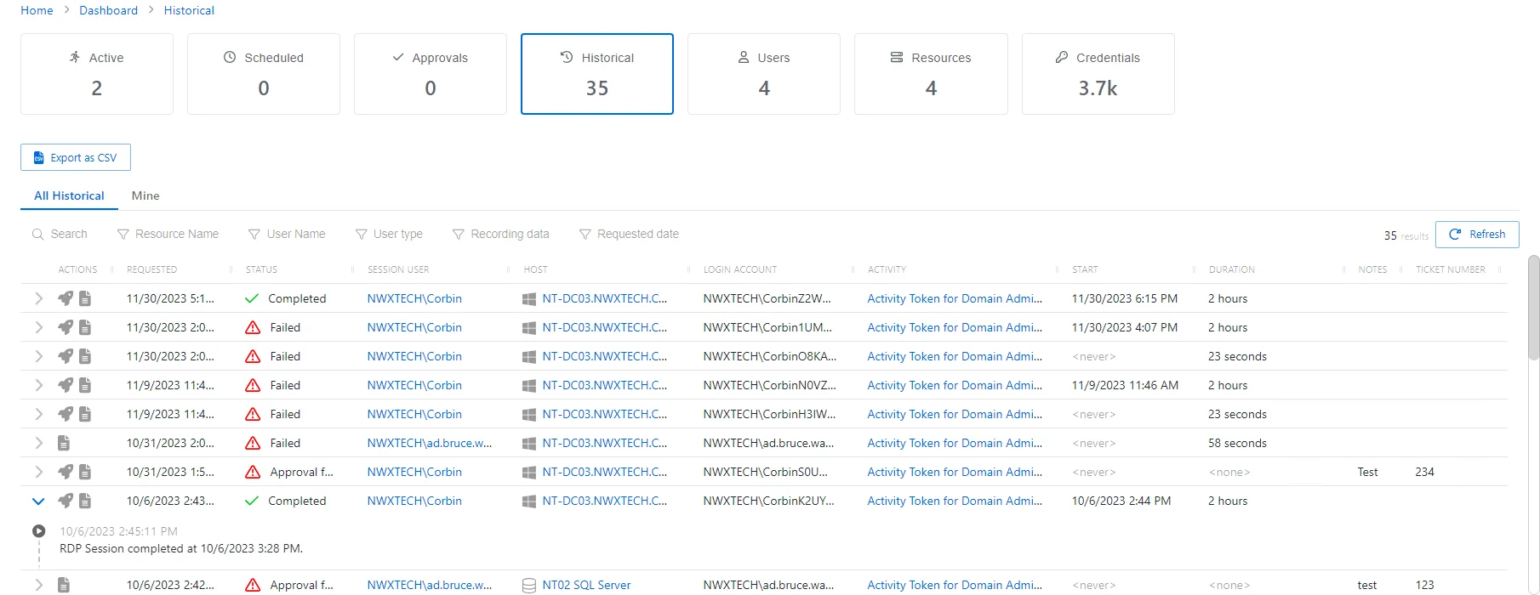
Task: Select the All Historical tab
Action: [69, 195]
